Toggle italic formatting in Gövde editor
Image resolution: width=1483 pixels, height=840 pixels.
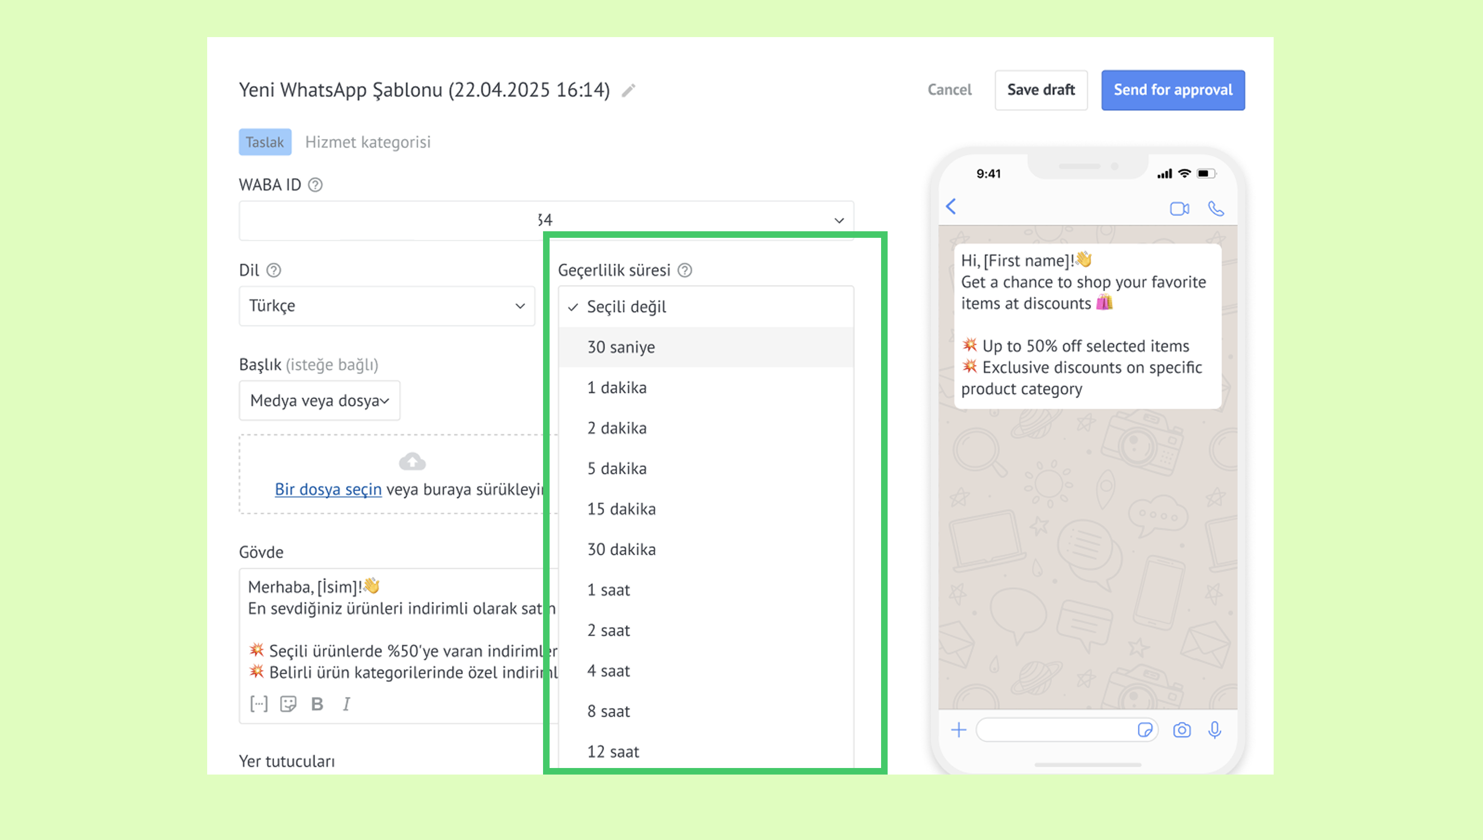pyautogui.click(x=347, y=704)
